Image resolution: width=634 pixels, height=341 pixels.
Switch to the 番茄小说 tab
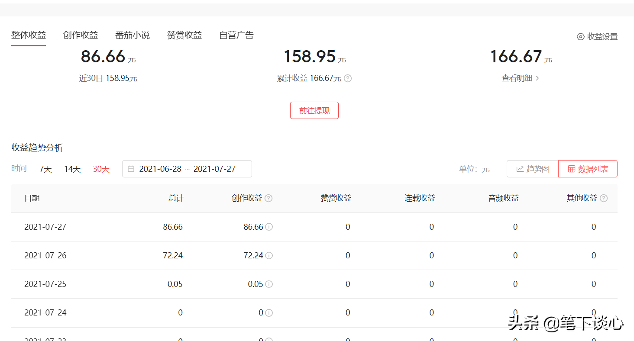pyautogui.click(x=132, y=35)
